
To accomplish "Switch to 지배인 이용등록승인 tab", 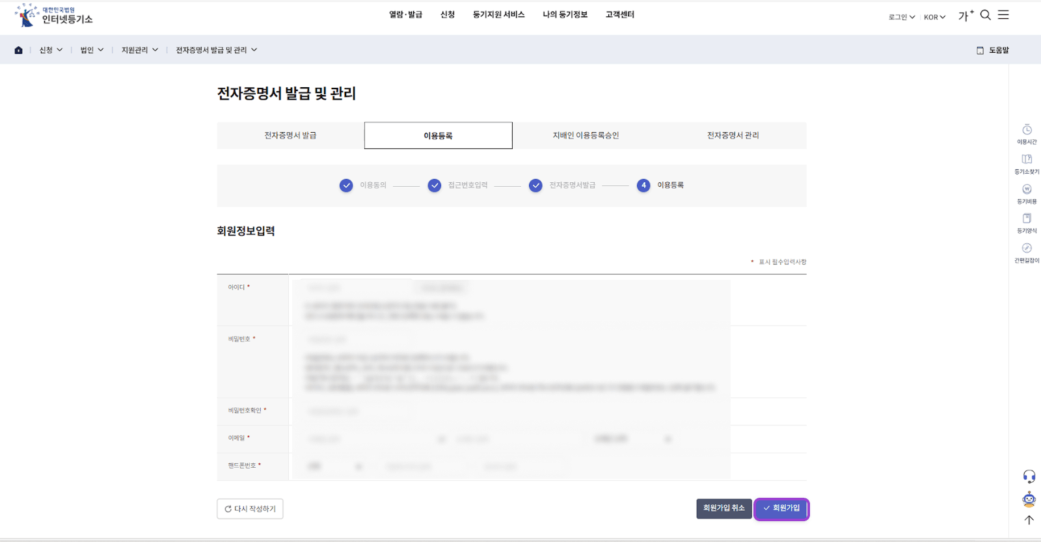I will [x=586, y=135].
